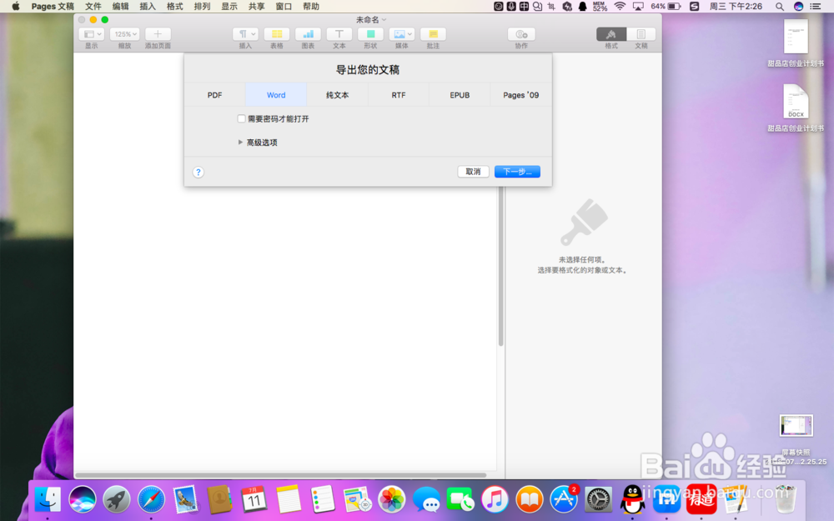Click the Spotlight search icon
Screen dimensions: 834x521
tap(779, 7)
